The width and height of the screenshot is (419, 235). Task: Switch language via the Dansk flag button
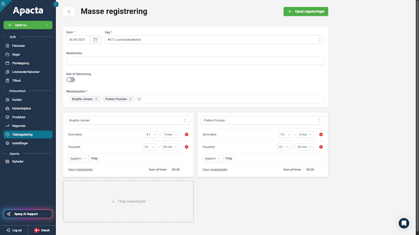[42, 230]
